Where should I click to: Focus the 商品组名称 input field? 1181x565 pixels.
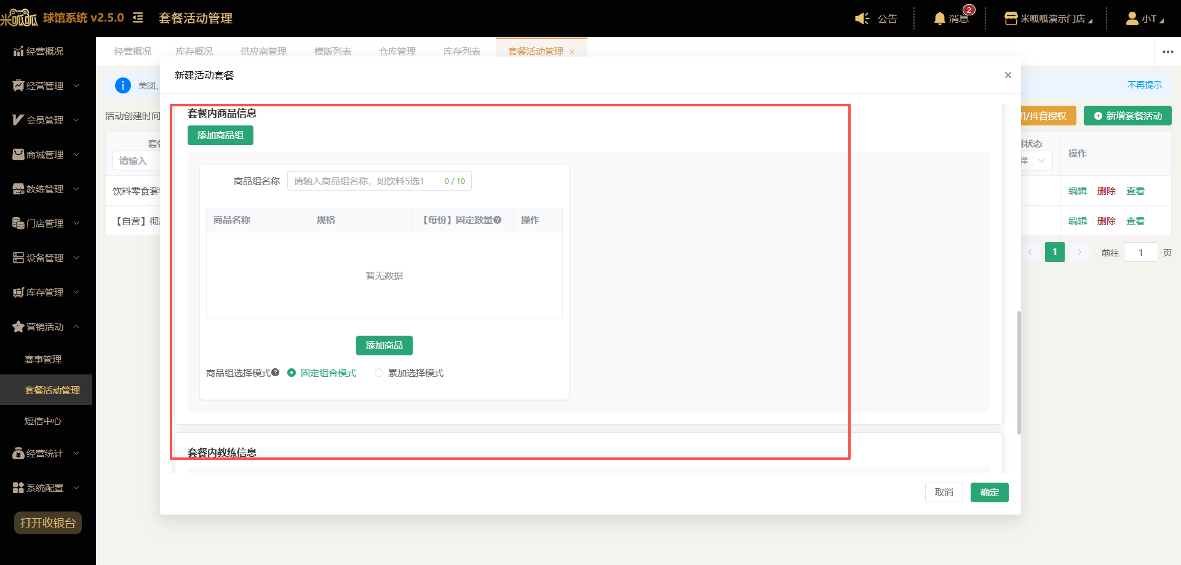tap(380, 181)
